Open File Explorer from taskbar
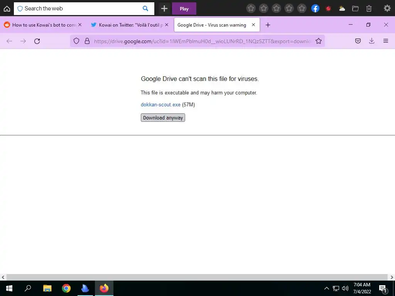Viewport: 395px width, 296px height. 47,288
